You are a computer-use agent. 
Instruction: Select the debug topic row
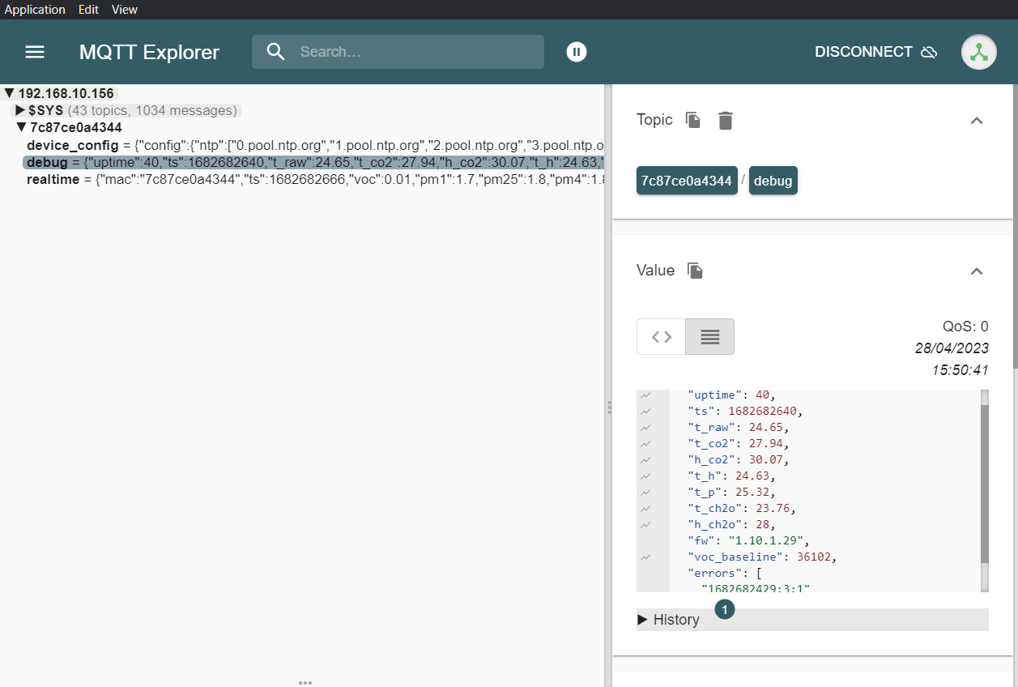pos(313,162)
